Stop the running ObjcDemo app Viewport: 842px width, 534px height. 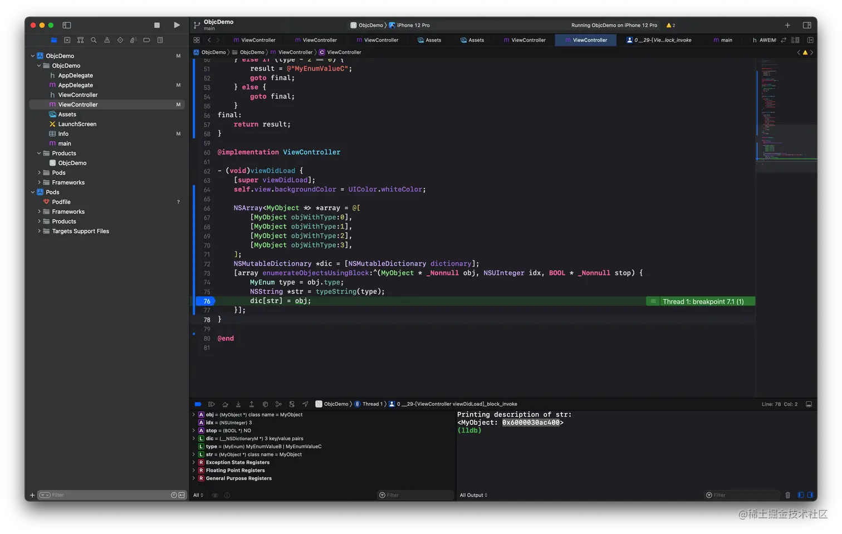click(157, 25)
